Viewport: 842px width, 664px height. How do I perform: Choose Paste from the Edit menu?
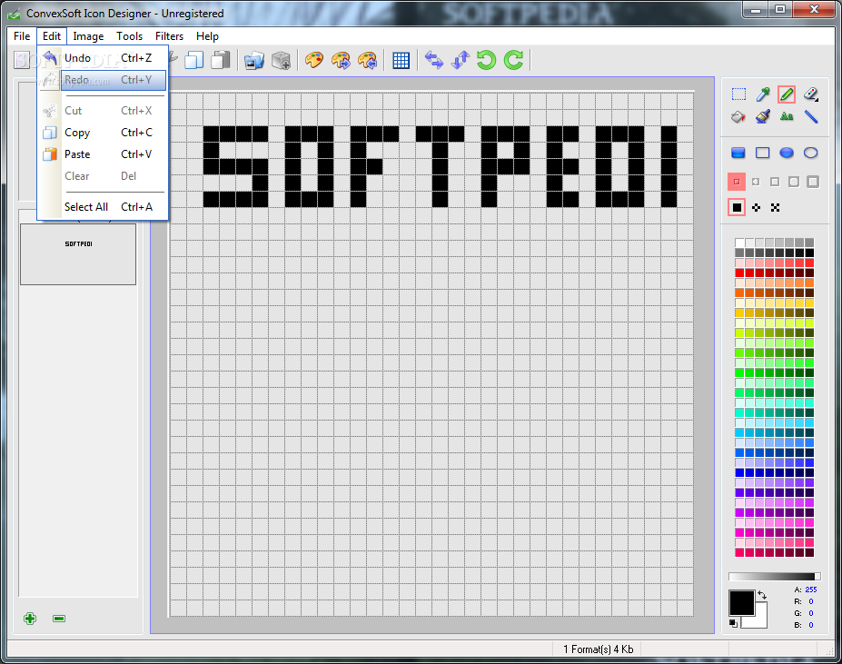coord(104,154)
